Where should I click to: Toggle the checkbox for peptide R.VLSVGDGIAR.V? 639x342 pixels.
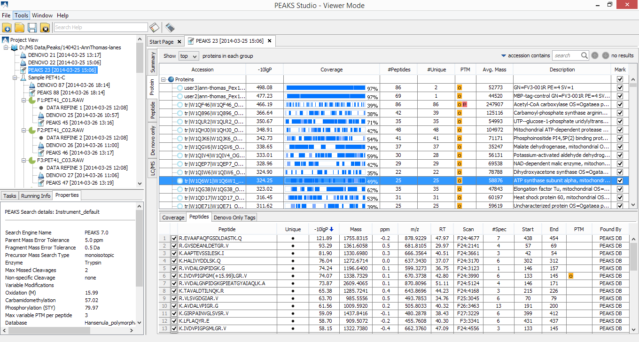(174, 298)
